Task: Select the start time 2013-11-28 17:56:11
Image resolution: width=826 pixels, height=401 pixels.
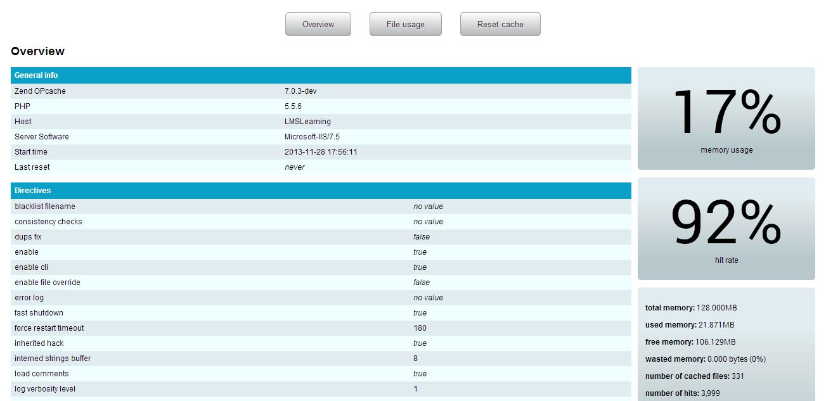Action: pyautogui.click(x=321, y=152)
